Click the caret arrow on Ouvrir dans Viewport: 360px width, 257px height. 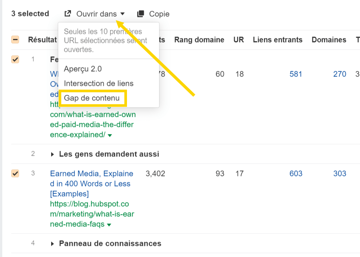coord(123,13)
